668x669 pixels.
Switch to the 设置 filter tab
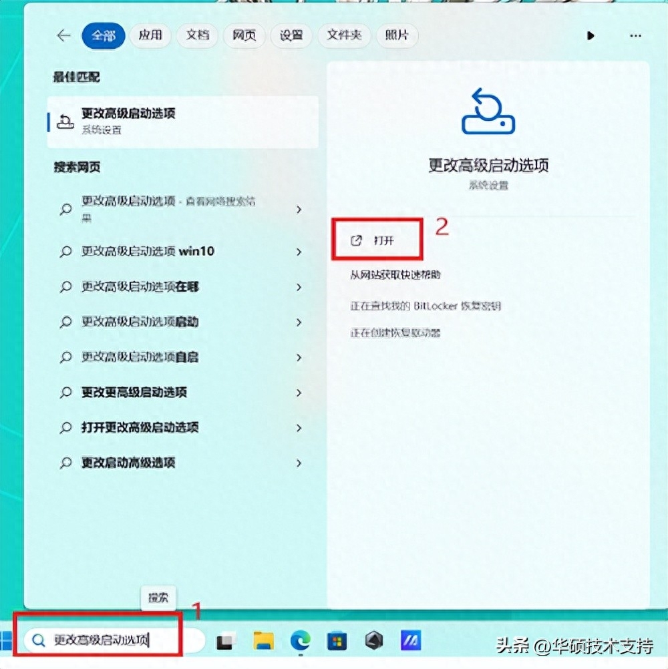click(x=291, y=36)
